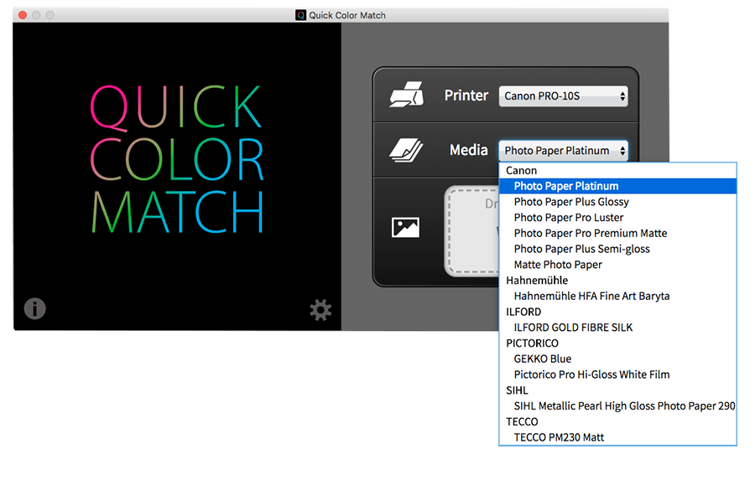Close the Quick Color Match window
This screenshot has height=480, width=755.
(23, 15)
